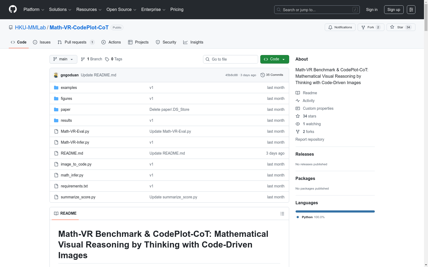This screenshot has width=428, height=267.
Task: Click the Python language dot legend
Action: pyautogui.click(x=298, y=217)
